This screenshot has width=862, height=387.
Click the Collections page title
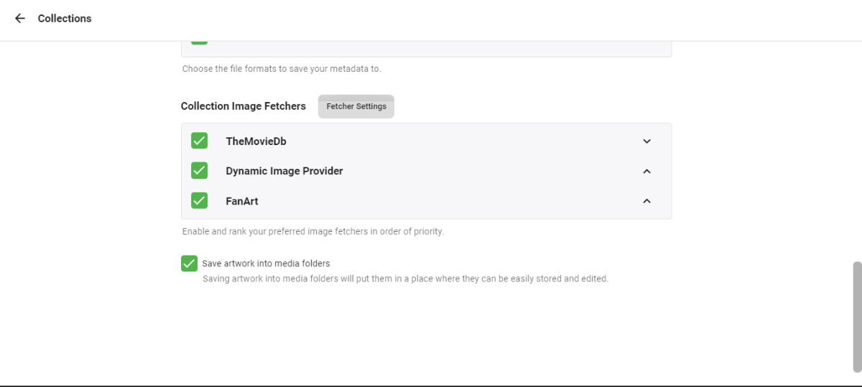pyautogui.click(x=65, y=18)
